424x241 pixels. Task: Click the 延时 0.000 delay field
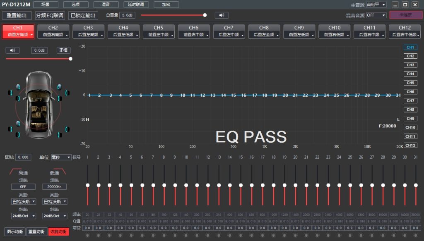pos(23,157)
